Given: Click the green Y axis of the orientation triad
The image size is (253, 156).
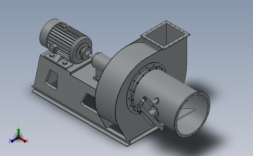Looking at the screenshot, I should click(18, 133).
